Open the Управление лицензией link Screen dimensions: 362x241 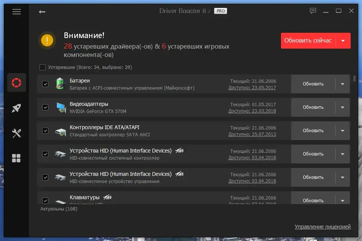point(322,227)
